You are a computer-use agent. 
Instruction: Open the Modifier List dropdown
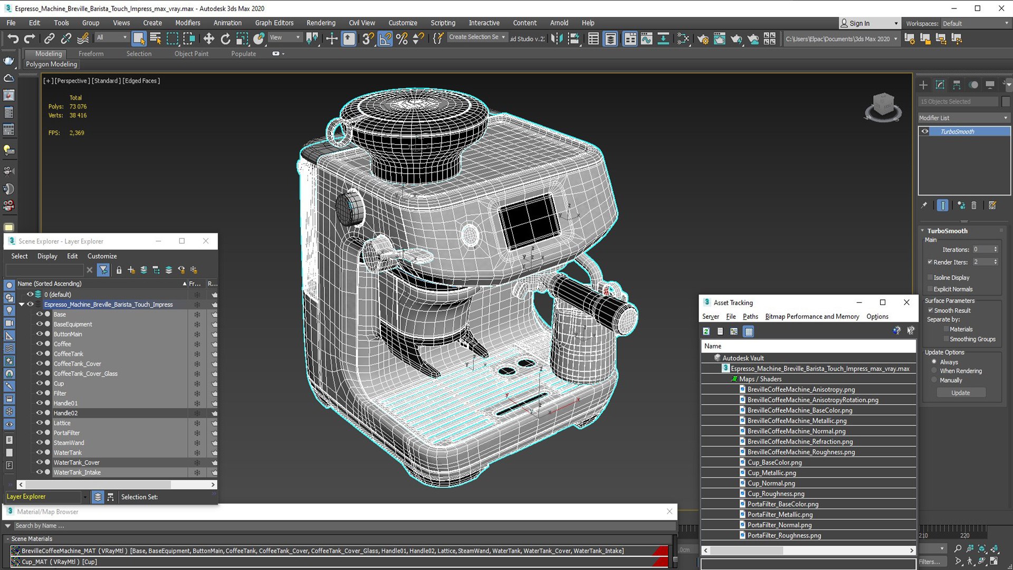pos(963,118)
